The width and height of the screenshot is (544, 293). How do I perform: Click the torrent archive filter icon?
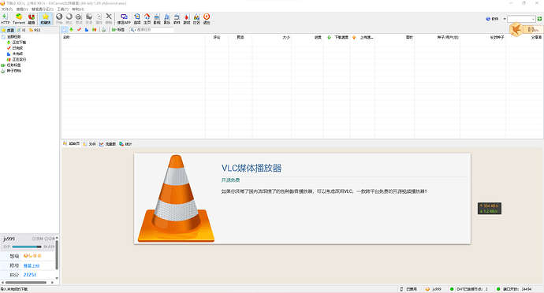point(104,30)
